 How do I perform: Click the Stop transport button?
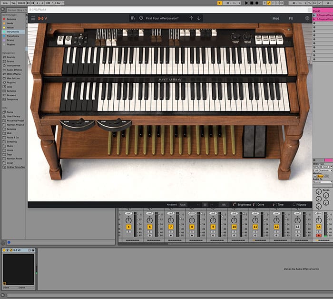pyautogui.click(x=252, y=3)
